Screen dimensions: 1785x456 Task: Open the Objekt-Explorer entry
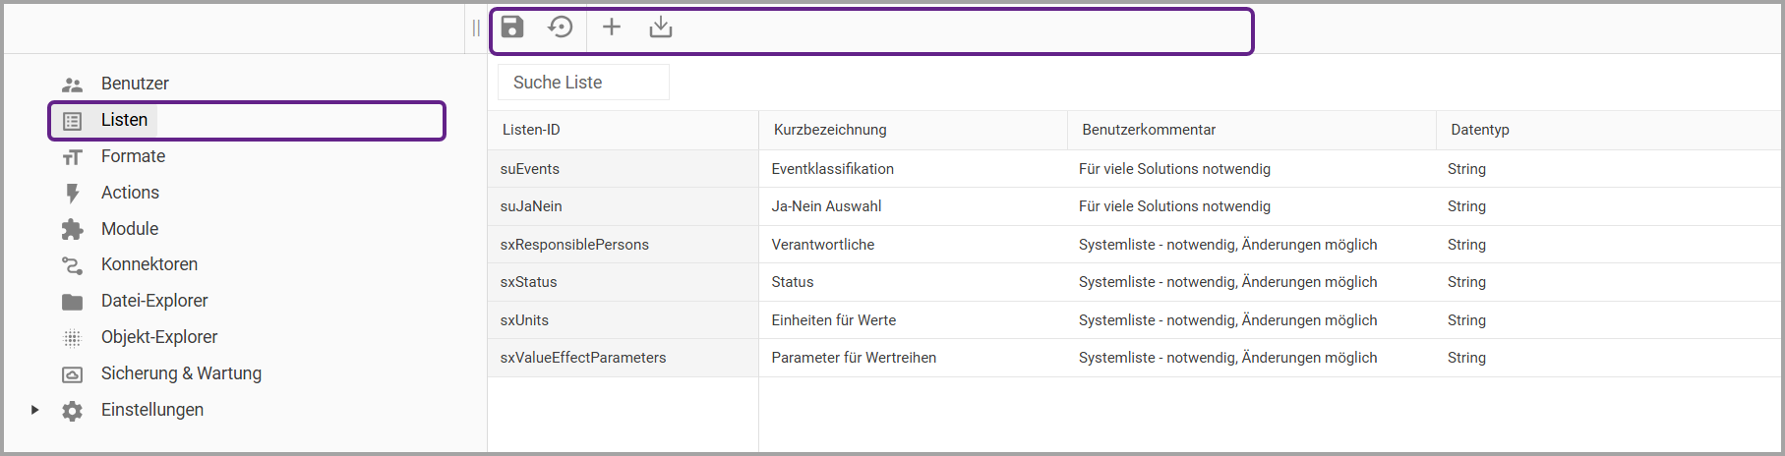point(159,337)
